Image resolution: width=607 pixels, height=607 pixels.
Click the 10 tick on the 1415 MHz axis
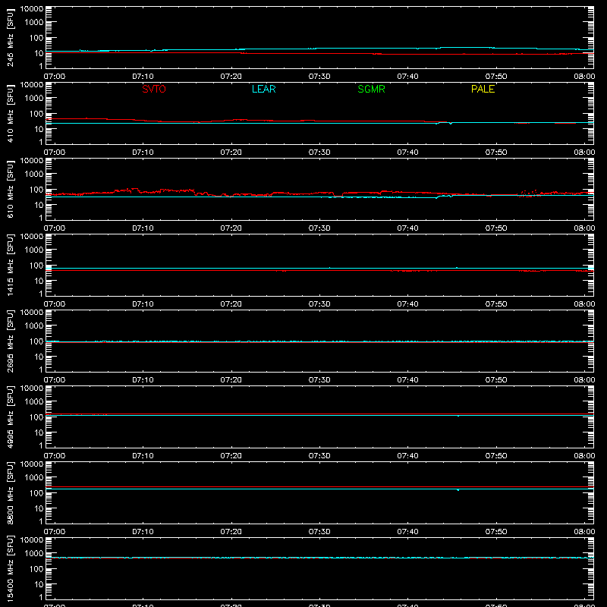(x=39, y=281)
